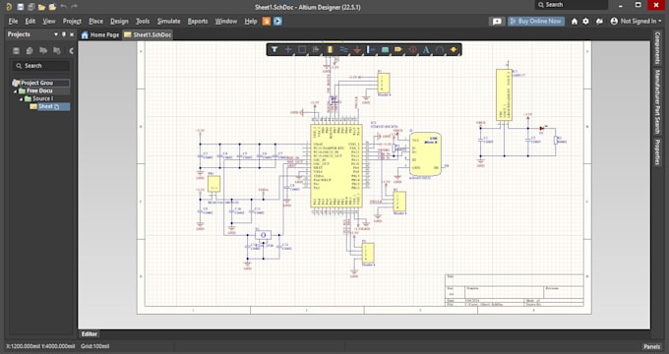Click the Editor tab at the bottom
The image size is (669, 354).
(x=90, y=334)
